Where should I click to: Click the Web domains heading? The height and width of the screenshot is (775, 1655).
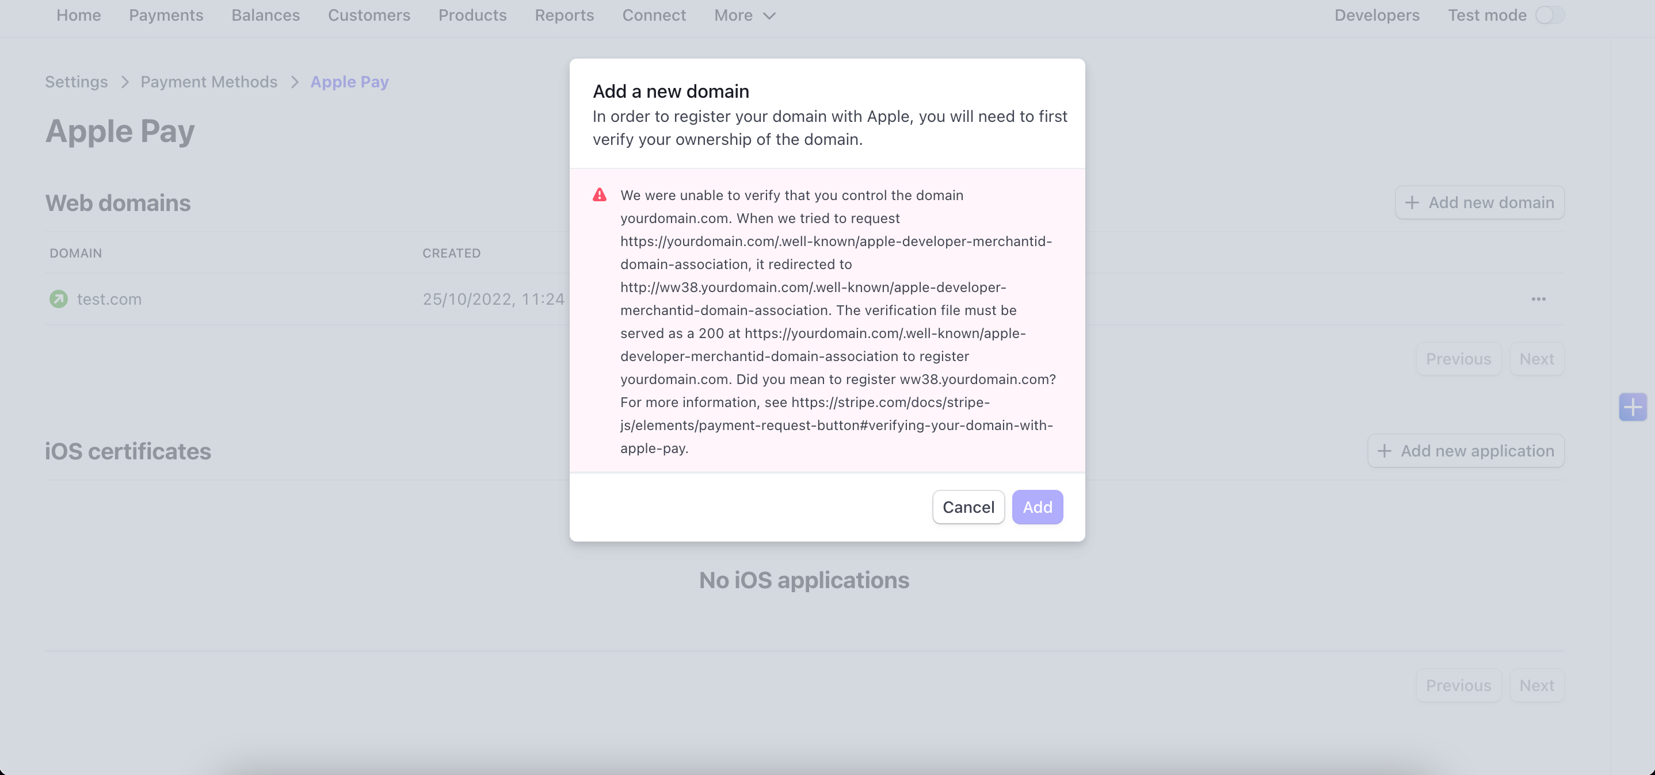point(117,203)
